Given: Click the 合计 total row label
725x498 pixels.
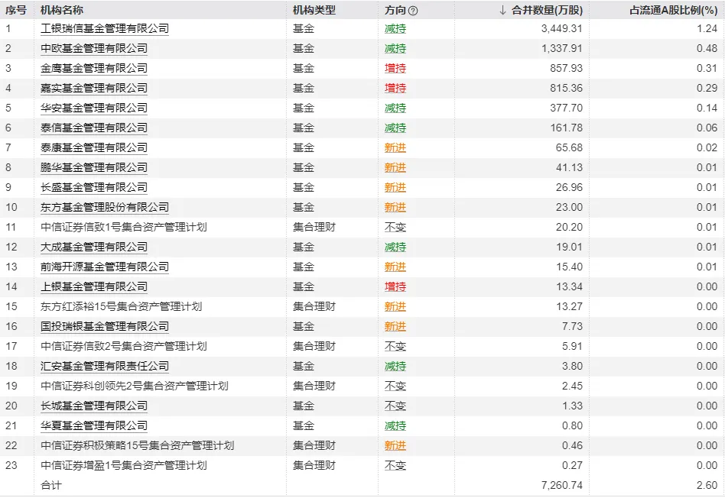Looking at the screenshot, I should tap(51, 486).
